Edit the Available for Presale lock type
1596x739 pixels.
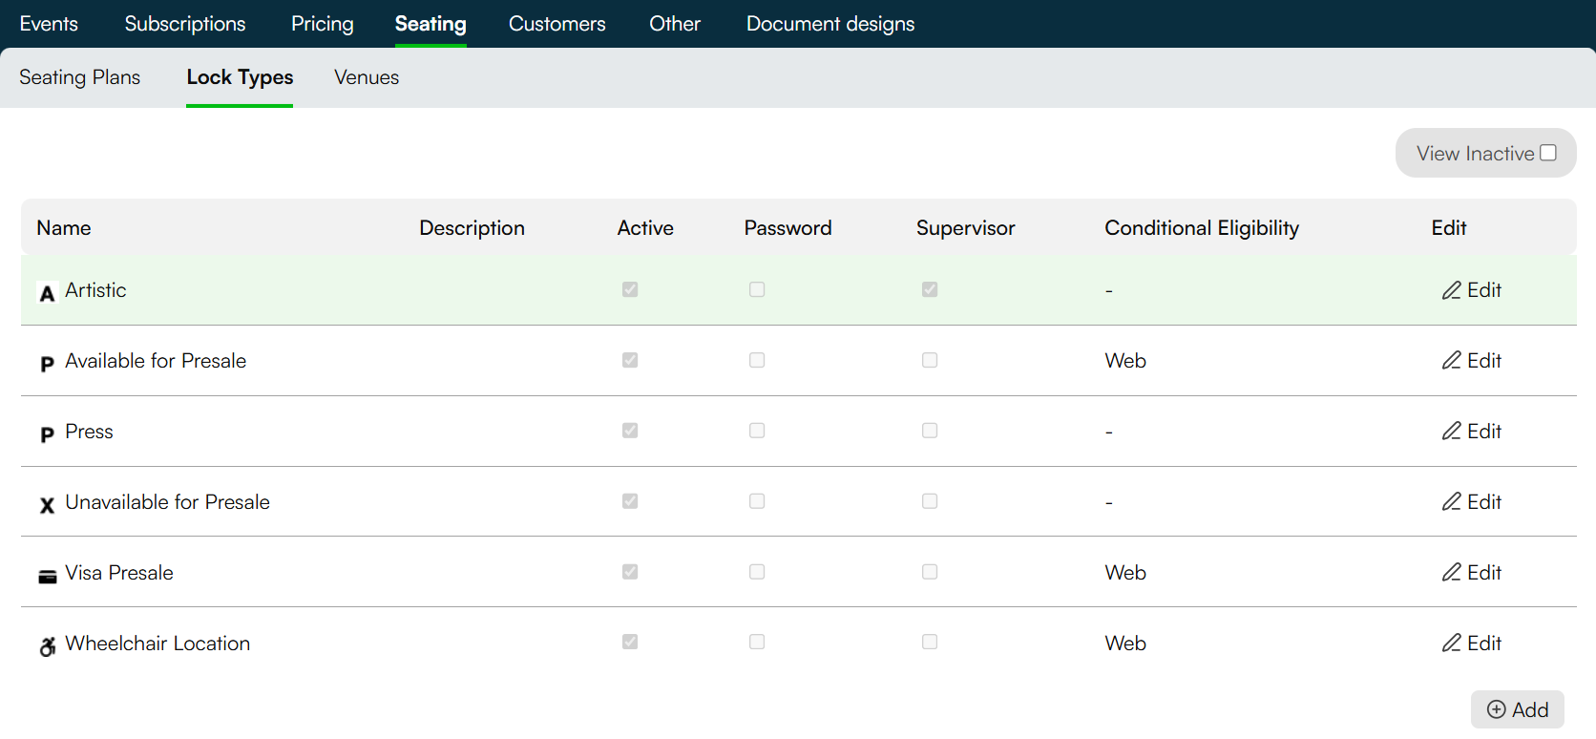pyautogui.click(x=1472, y=361)
